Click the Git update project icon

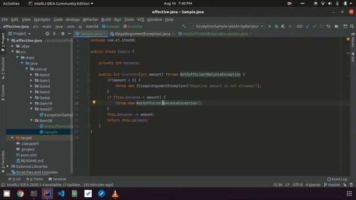(308, 26)
